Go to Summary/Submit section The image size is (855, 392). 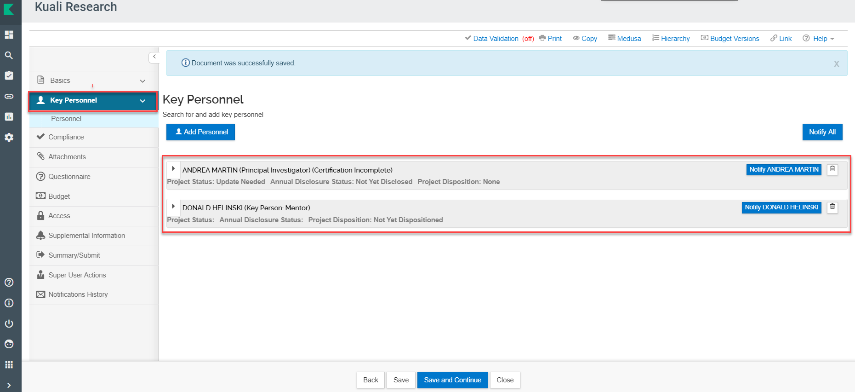[x=94, y=255]
